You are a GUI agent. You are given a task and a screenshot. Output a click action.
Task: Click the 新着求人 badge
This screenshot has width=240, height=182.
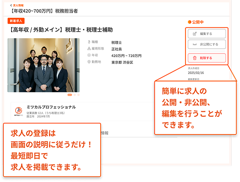pyautogui.click(x=16, y=21)
